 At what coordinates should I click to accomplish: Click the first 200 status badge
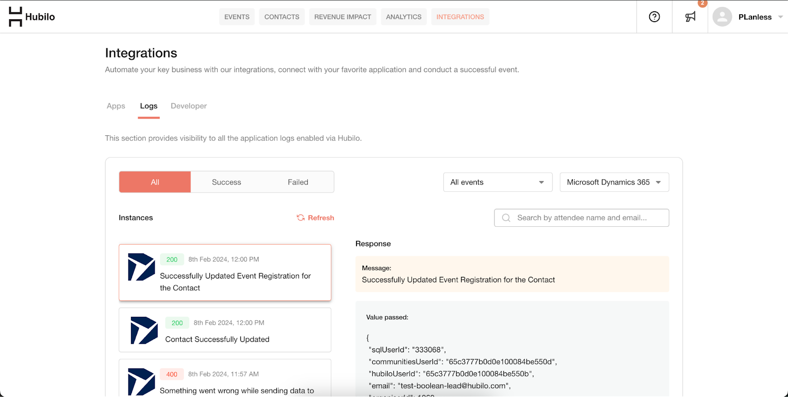tap(172, 259)
